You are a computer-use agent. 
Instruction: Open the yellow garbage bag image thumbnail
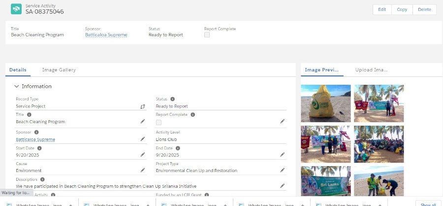[x=325, y=103]
